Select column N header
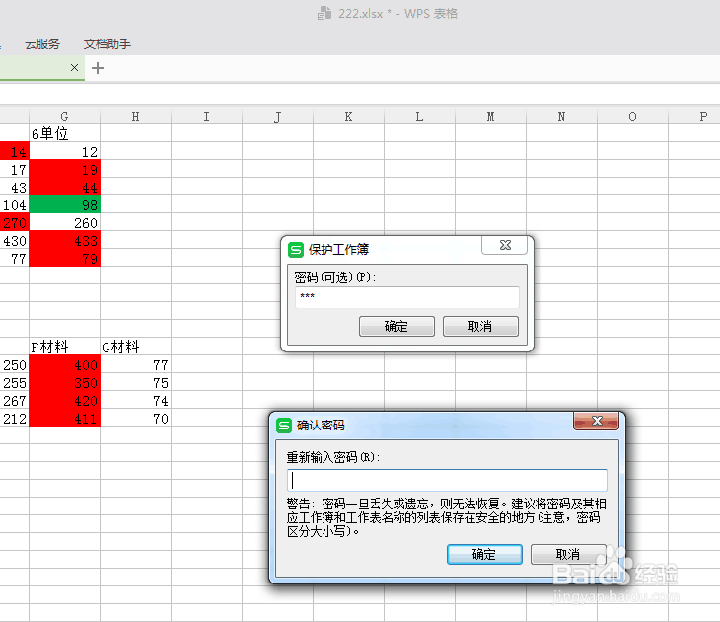The height and width of the screenshot is (622, 720). pyautogui.click(x=561, y=117)
